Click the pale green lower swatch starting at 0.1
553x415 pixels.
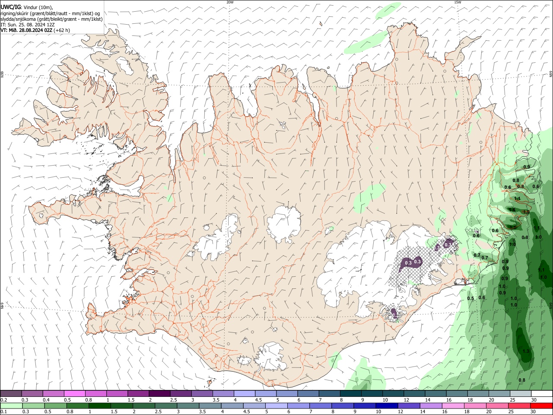pyautogui.click(x=11, y=405)
